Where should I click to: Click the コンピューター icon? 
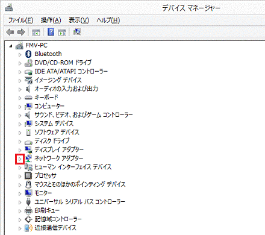pyautogui.click(x=28, y=106)
